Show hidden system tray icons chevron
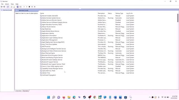This screenshot has width=179, height=100. tap(150, 97)
